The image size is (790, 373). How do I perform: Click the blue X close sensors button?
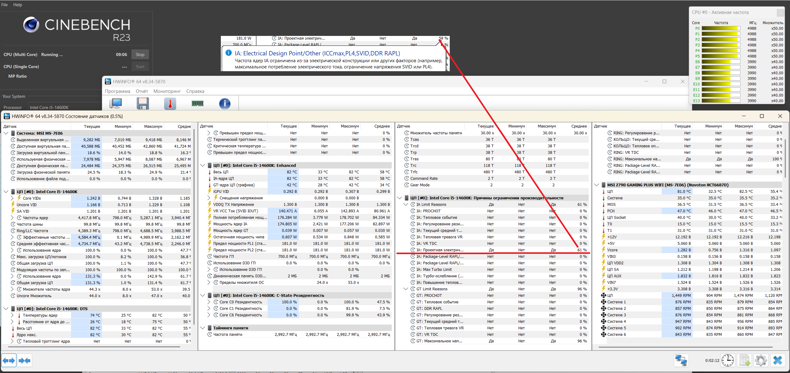778,360
